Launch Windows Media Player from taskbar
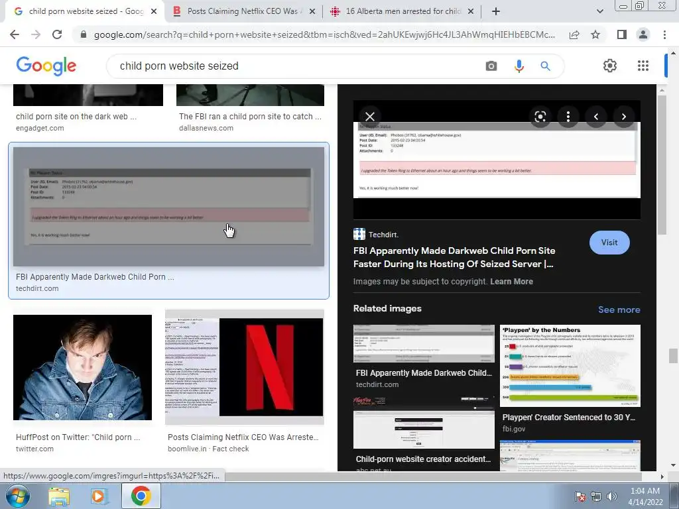This screenshot has width=679, height=509. click(x=98, y=496)
